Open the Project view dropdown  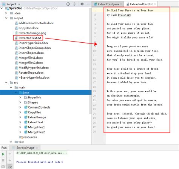tap(19, 4)
